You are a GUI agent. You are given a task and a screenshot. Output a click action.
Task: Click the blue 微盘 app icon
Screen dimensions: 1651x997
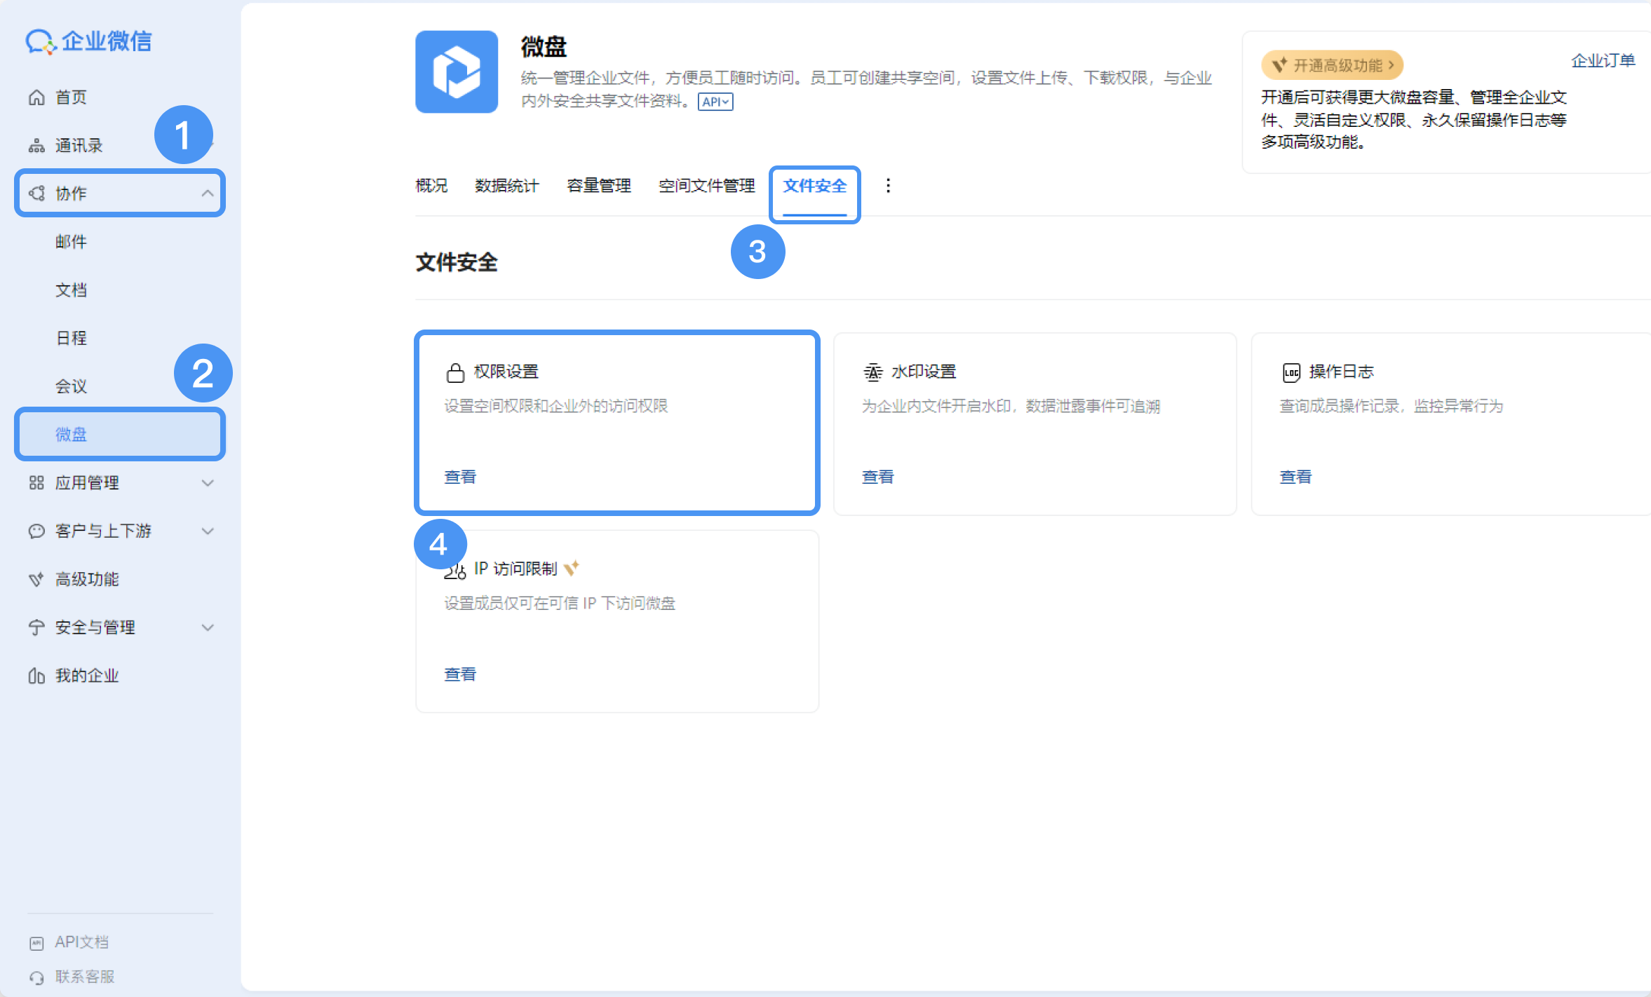457,72
